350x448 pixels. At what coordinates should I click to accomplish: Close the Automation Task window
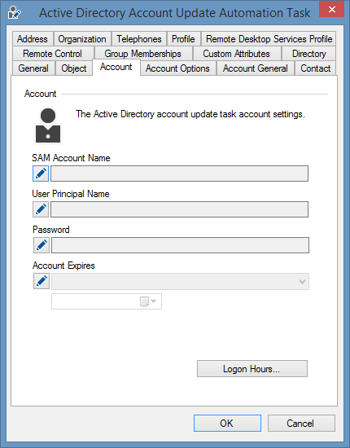point(331,9)
